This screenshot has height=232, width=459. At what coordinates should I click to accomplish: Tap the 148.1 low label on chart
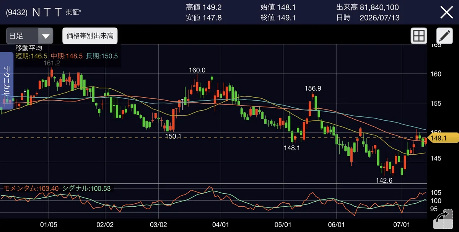pos(292,147)
